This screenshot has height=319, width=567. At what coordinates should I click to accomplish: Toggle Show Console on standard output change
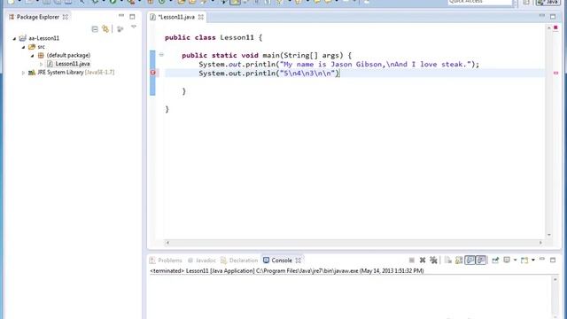point(470,260)
